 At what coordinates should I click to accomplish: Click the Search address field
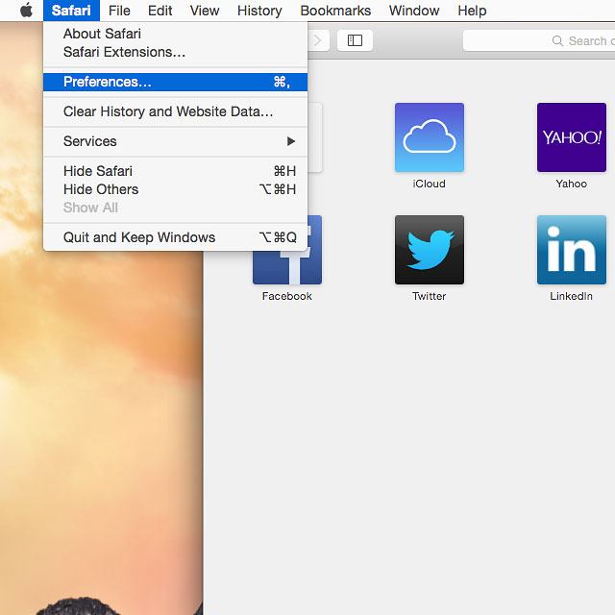click(539, 40)
